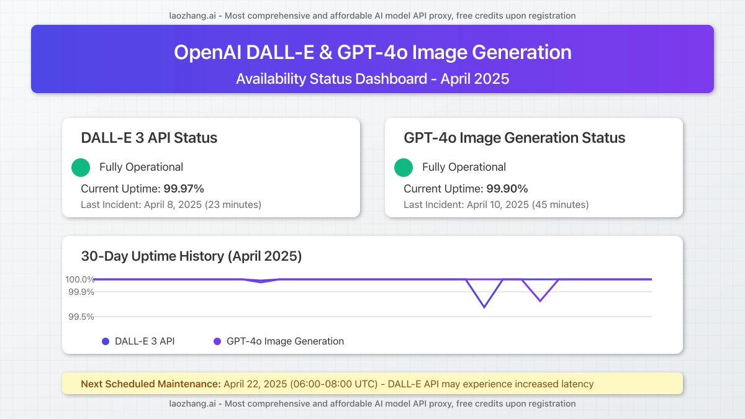This screenshot has height=419, width=745.
Task: Select the 'DALL-E 3 API Status' heading
Action: click(149, 138)
